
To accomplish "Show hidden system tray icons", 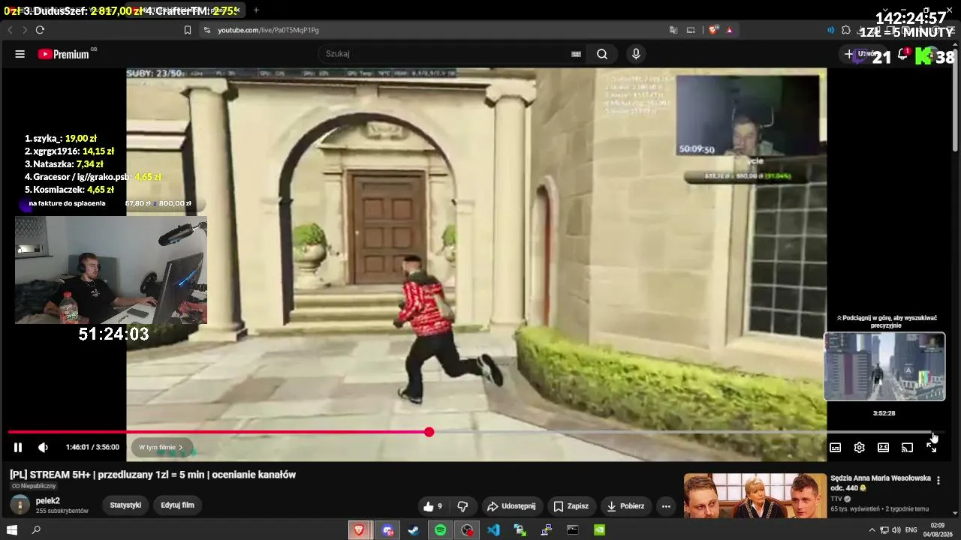I will [x=872, y=530].
